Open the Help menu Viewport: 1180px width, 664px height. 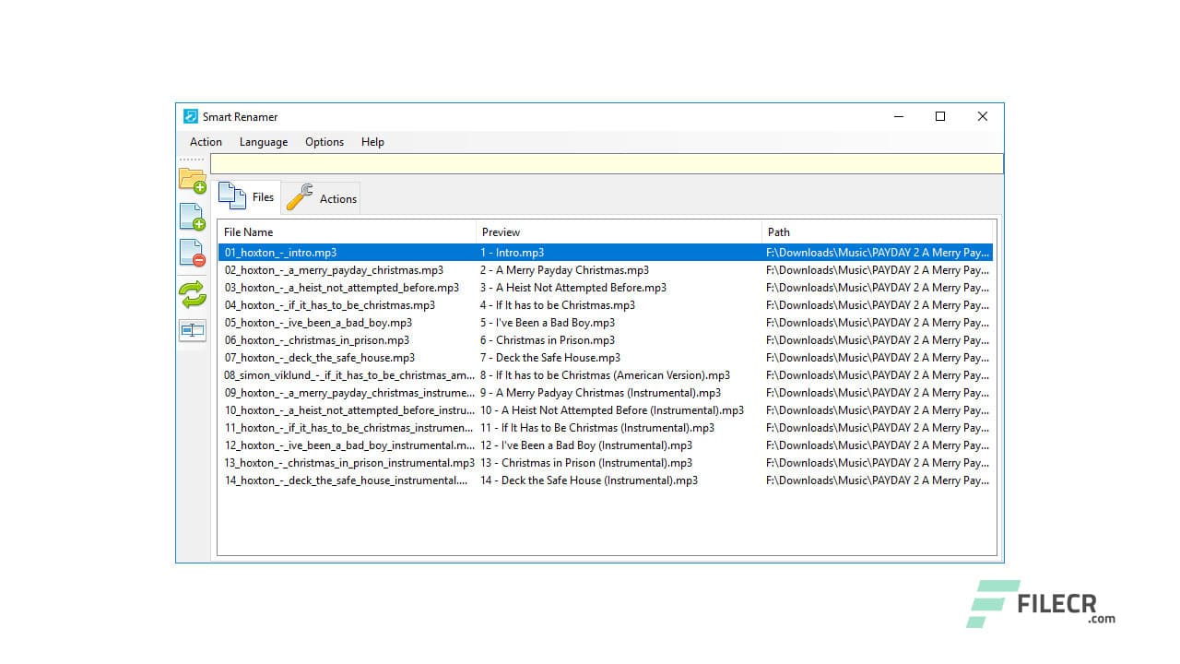coord(372,141)
